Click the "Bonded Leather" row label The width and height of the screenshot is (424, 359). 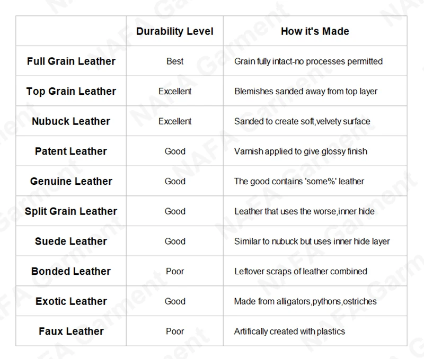[x=71, y=271]
